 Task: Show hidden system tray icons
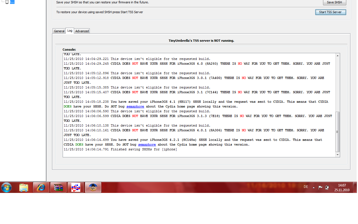click(314, 187)
